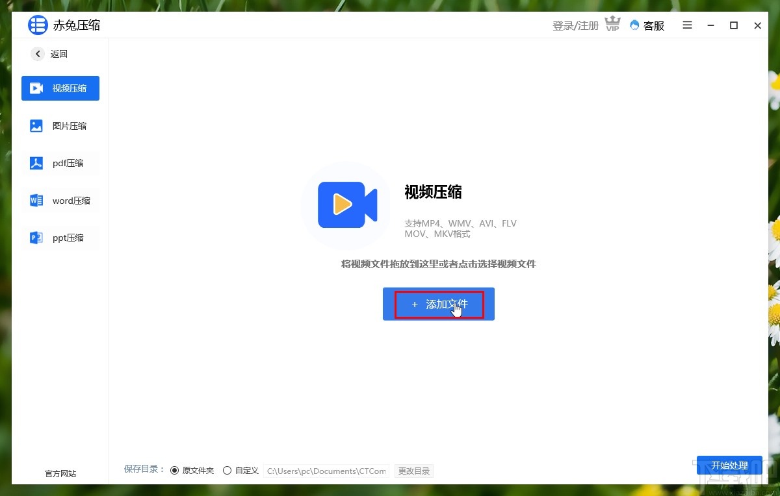Switch to 图片压缩 tab
Image resolution: width=780 pixels, height=496 pixels.
pos(60,126)
